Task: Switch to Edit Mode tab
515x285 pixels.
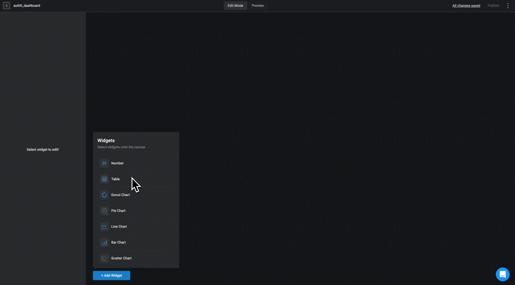Action: pos(235,6)
